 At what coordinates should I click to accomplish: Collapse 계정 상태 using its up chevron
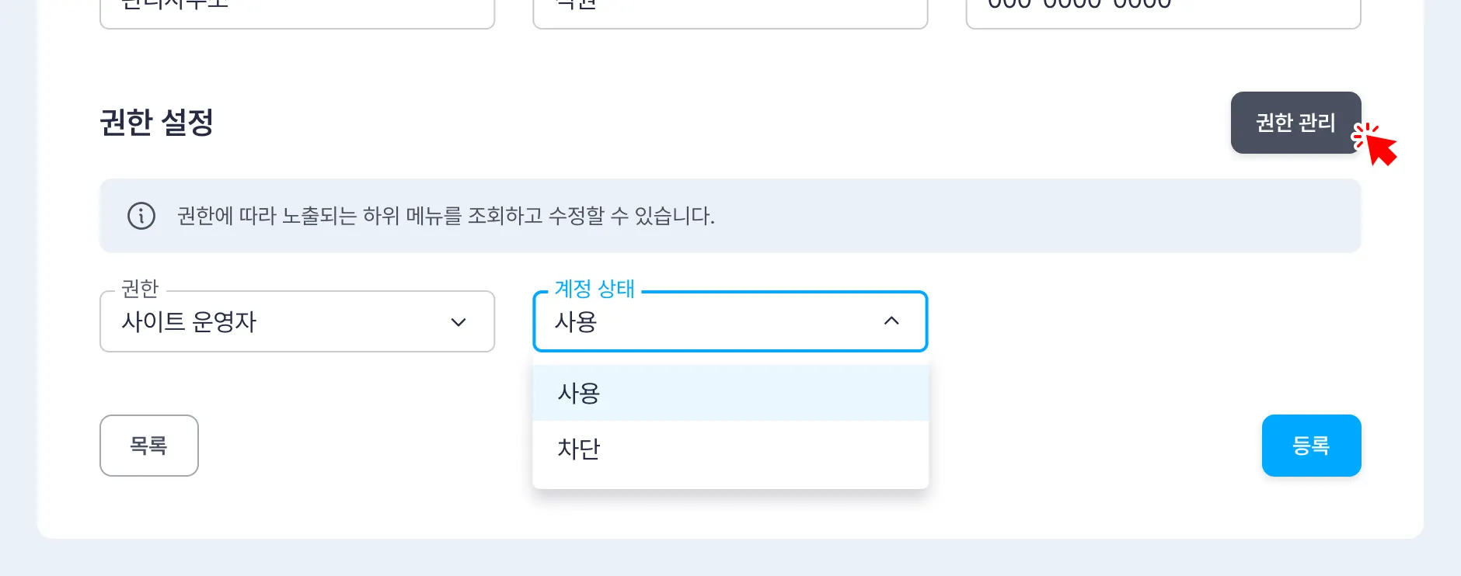tap(891, 321)
